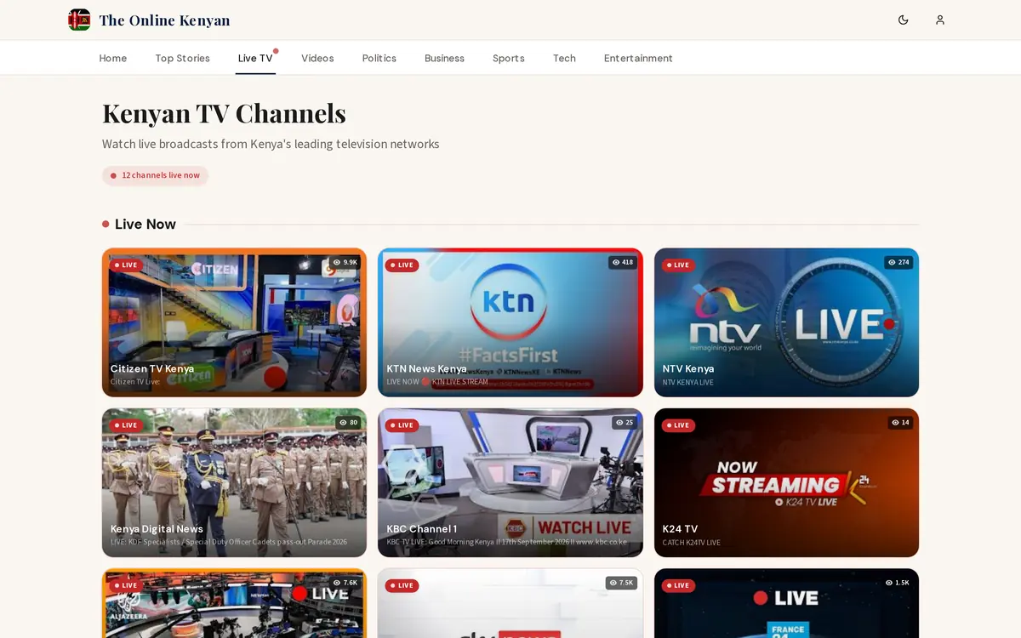Click the KBC Channel 1 title
The height and width of the screenshot is (638, 1021).
421,529
